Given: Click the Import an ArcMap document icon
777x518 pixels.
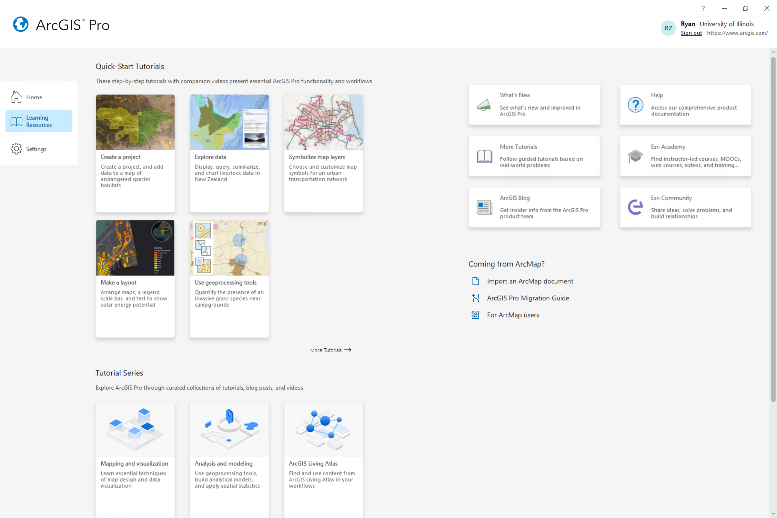Looking at the screenshot, I should pyautogui.click(x=475, y=281).
